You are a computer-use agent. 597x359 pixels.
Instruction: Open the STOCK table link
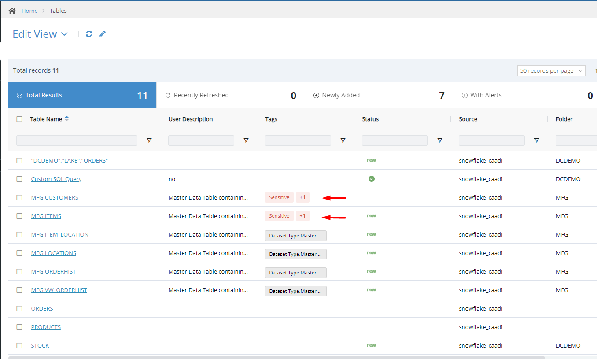(40, 345)
